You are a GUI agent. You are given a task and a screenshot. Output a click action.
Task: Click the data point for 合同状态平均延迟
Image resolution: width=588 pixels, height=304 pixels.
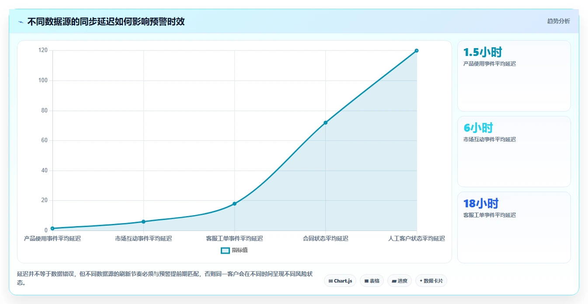(x=325, y=122)
